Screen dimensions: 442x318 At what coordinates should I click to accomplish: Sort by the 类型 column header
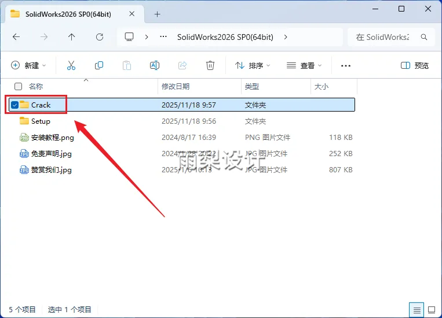click(252, 86)
